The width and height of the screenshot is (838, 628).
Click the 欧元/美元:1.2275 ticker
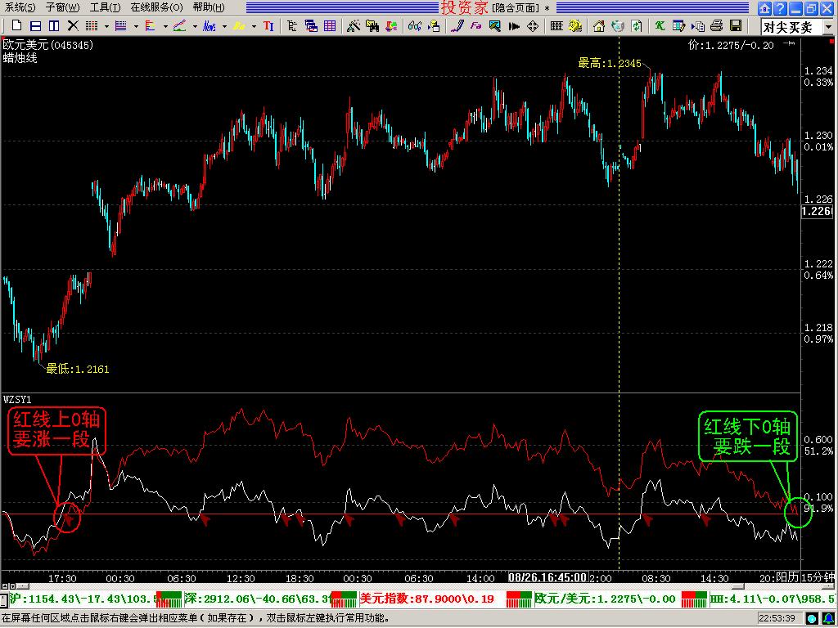pyautogui.click(x=606, y=599)
